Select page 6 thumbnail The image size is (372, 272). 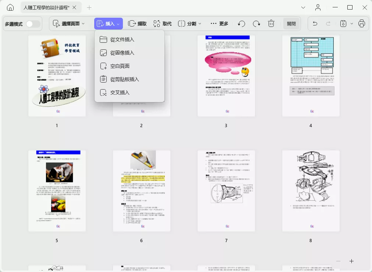pyautogui.click(x=142, y=191)
